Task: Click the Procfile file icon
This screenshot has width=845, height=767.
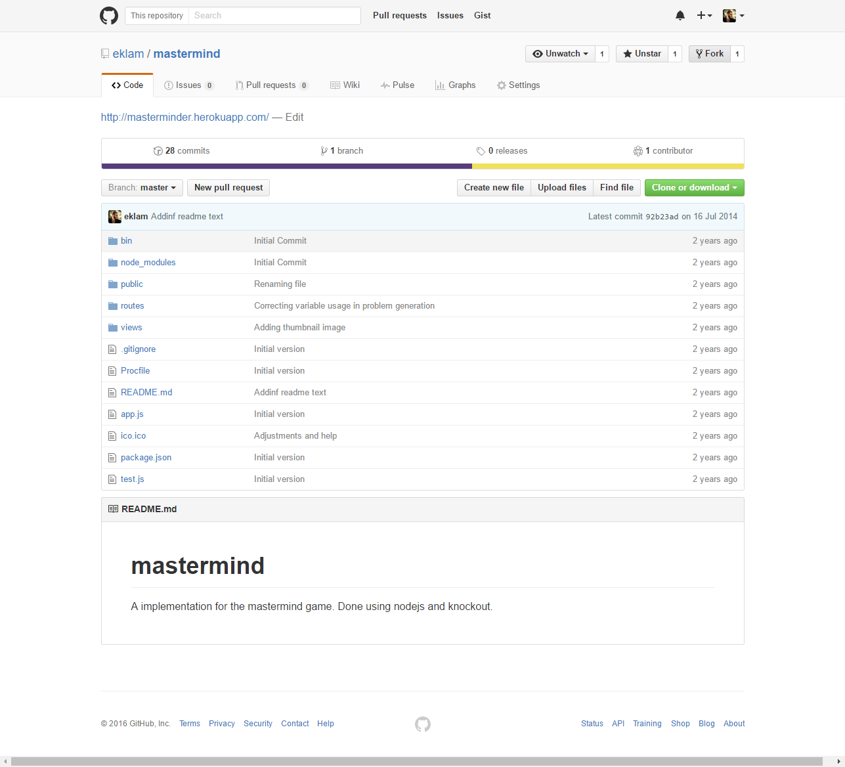Action: (112, 371)
